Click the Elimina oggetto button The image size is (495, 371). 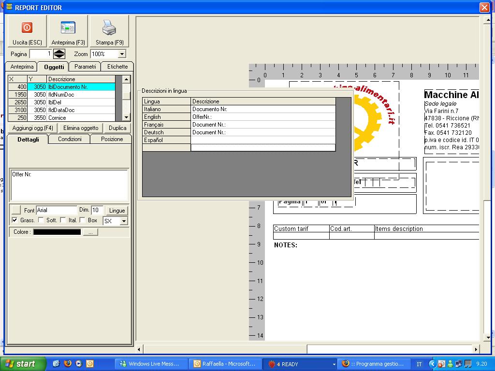[81, 128]
